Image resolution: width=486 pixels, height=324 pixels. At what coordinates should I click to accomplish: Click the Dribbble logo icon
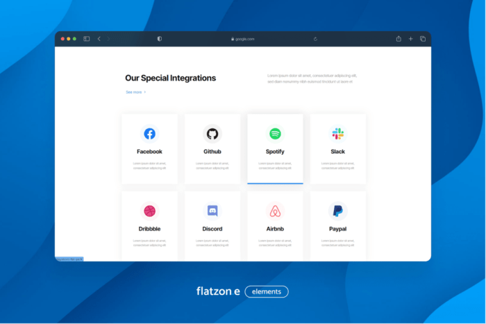pos(149,210)
